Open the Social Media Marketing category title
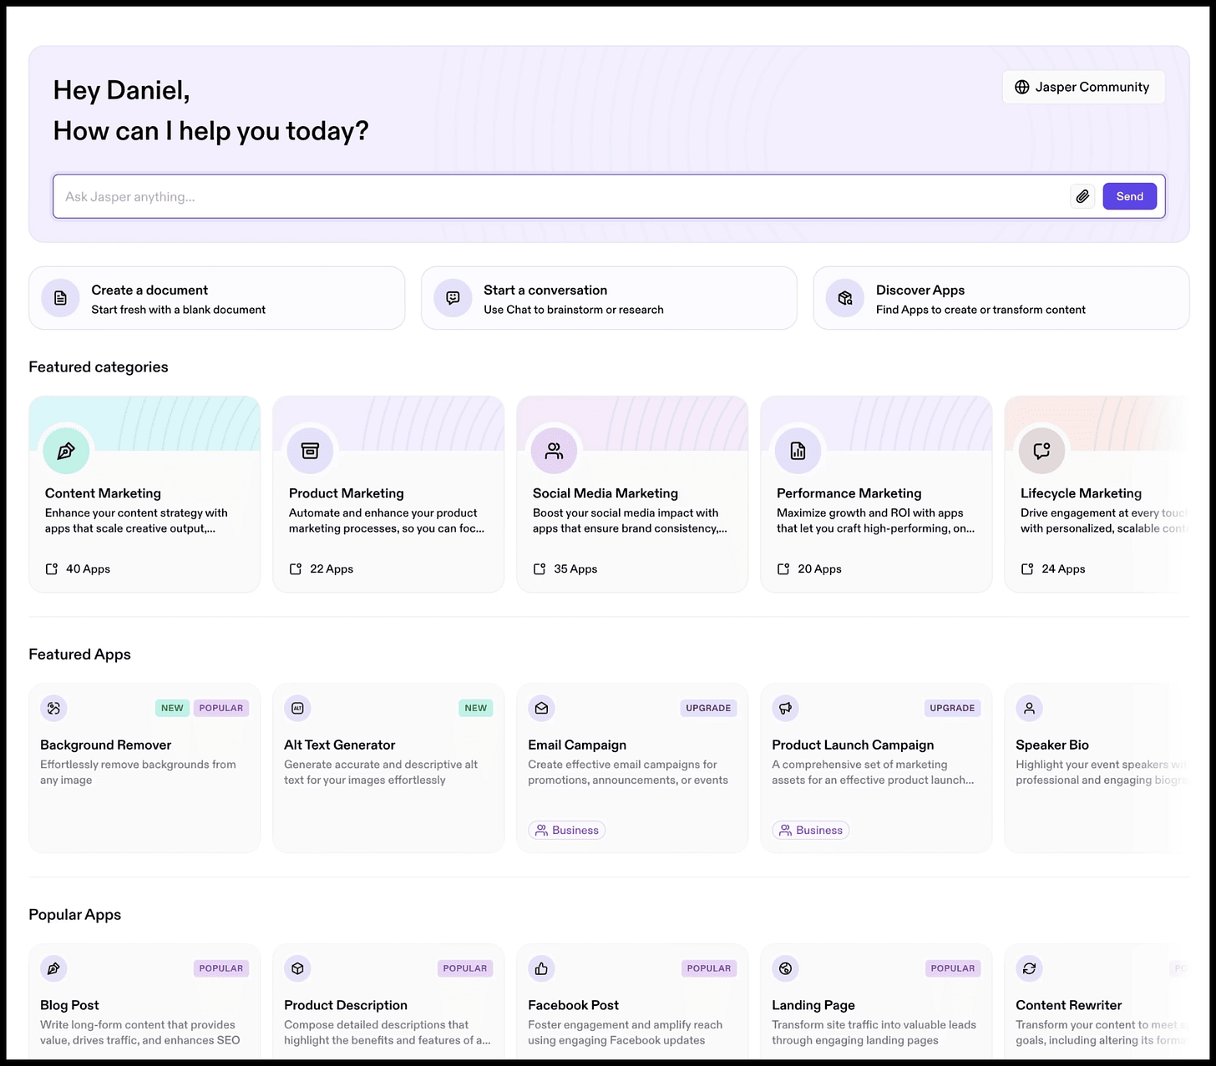 coord(605,493)
